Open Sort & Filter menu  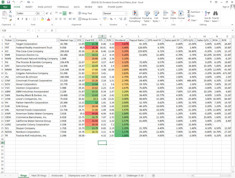click(x=207, y=16)
